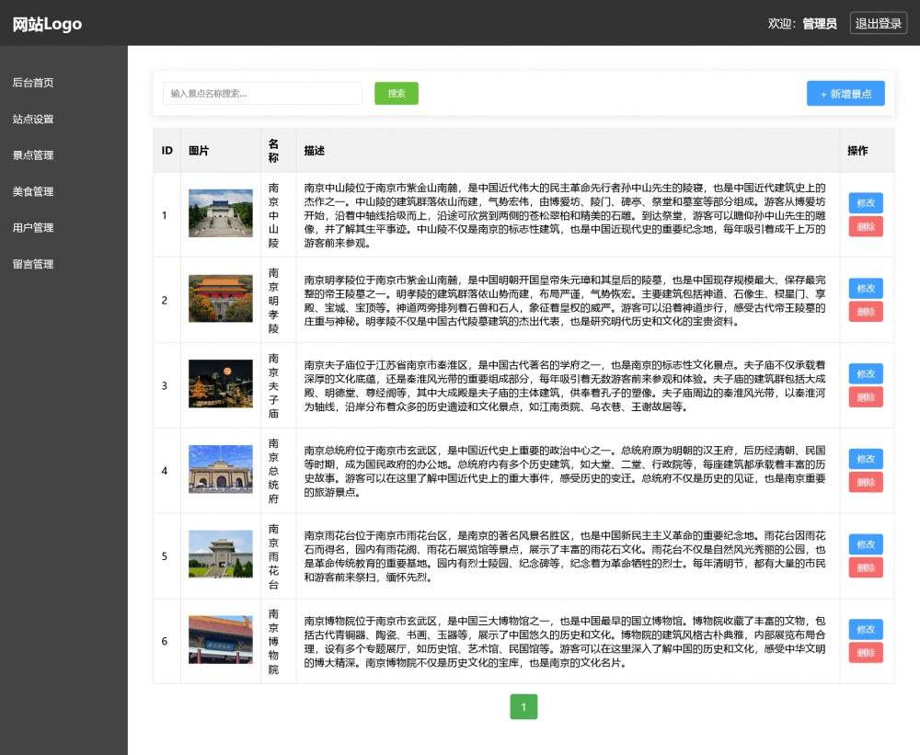Click the 退出登录 button
920x755 pixels.
(878, 24)
